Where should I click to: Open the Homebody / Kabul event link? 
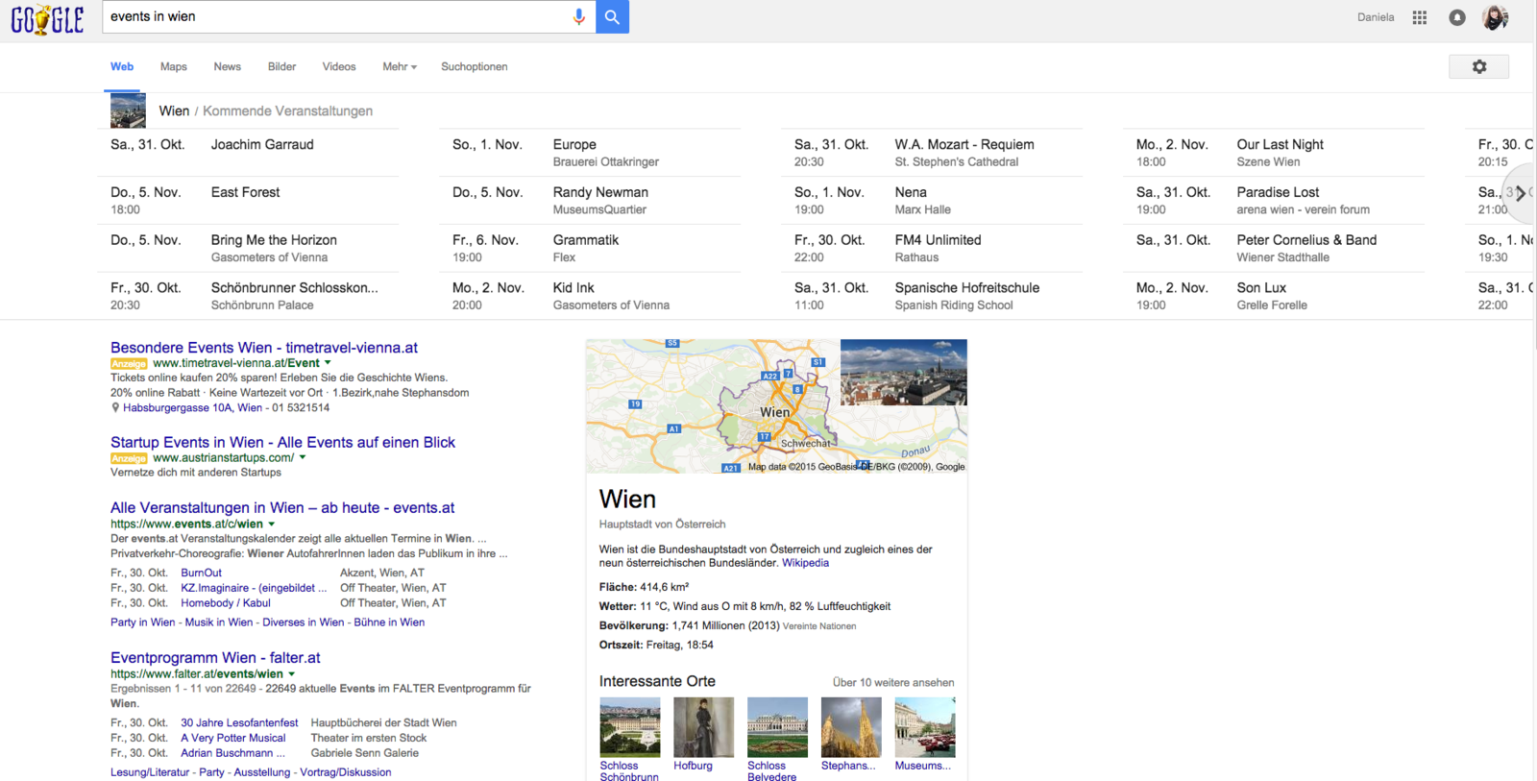tap(226, 603)
